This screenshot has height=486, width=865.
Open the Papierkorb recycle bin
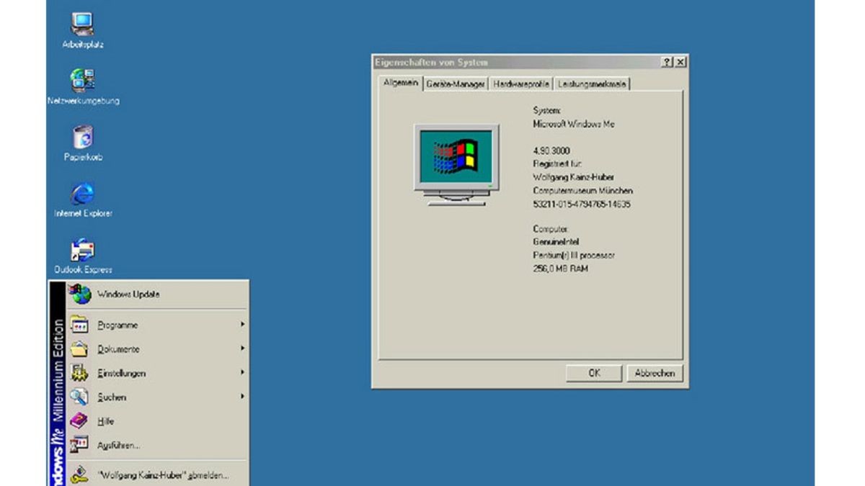tap(81, 138)
